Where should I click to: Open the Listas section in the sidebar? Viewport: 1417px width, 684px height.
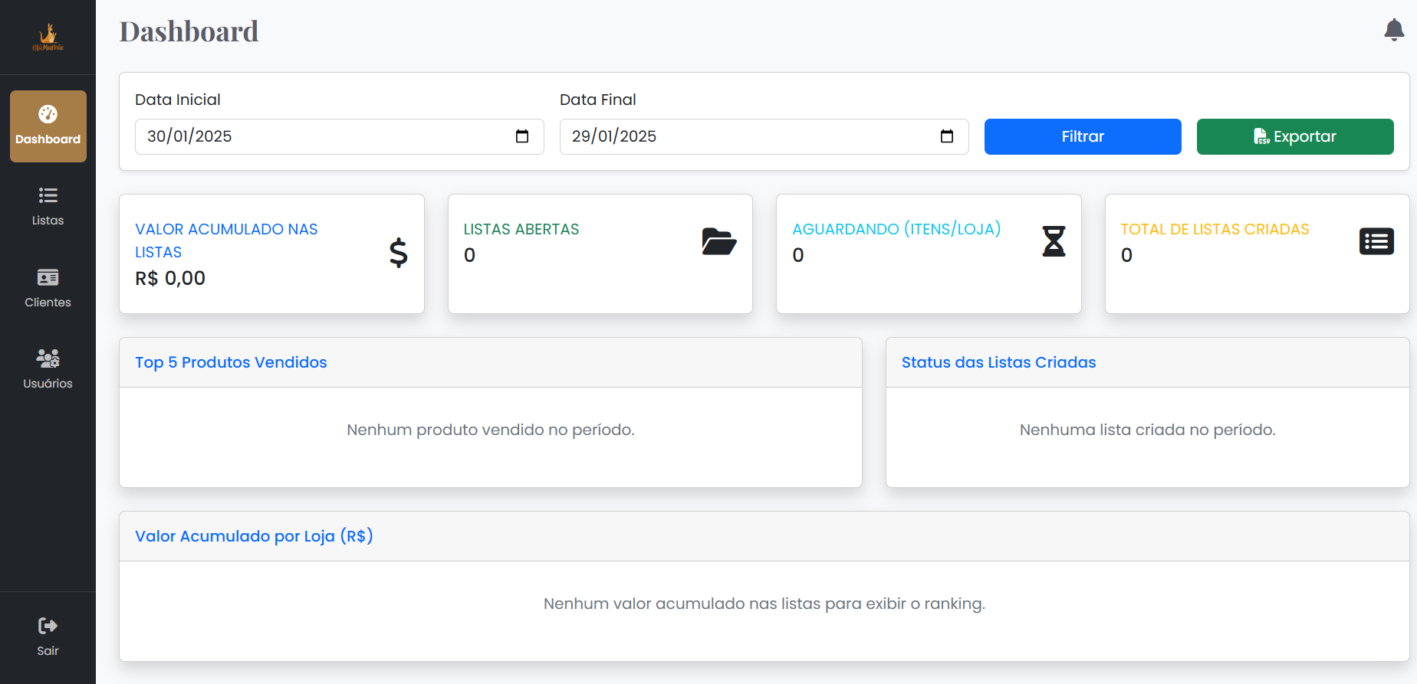[48, 206]
